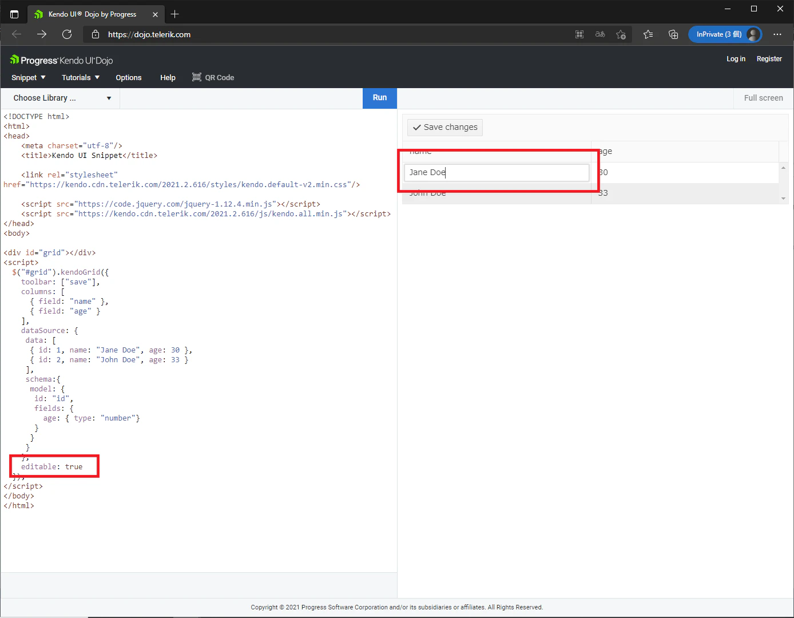Add this page to favorites
The width and height of the screenshot is (794, 618).
[621, 34]
